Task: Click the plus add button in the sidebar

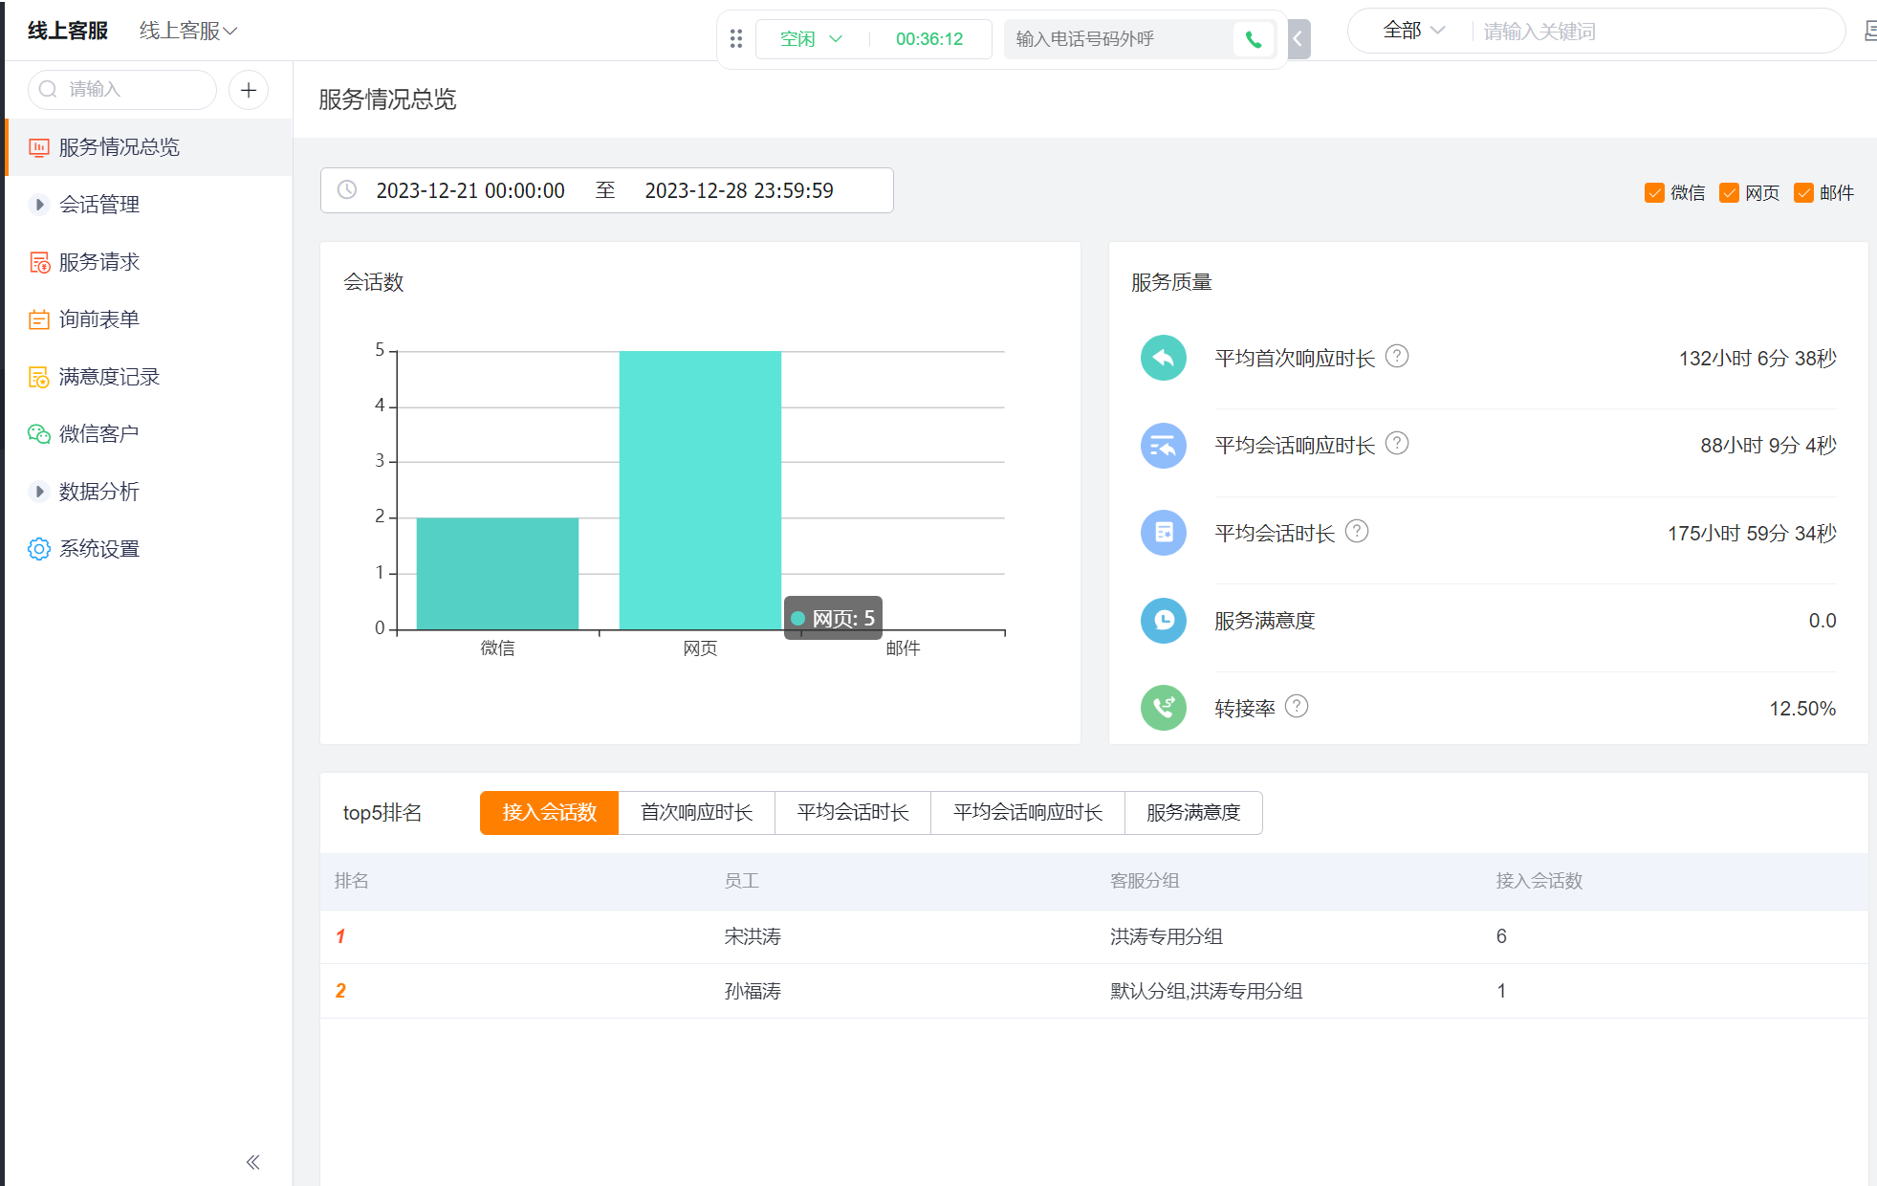Action: [x=249, y=90]
